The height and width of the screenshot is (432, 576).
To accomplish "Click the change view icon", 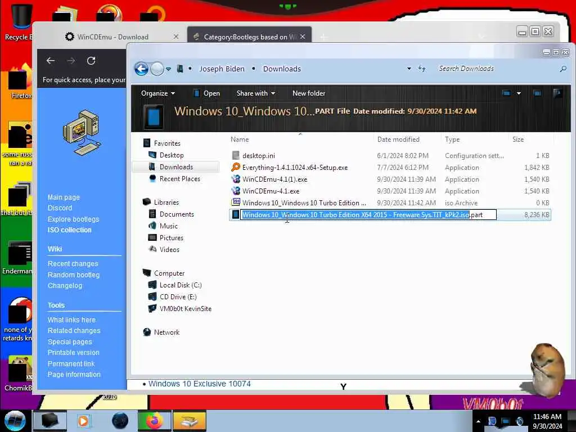I will point(506,93).
